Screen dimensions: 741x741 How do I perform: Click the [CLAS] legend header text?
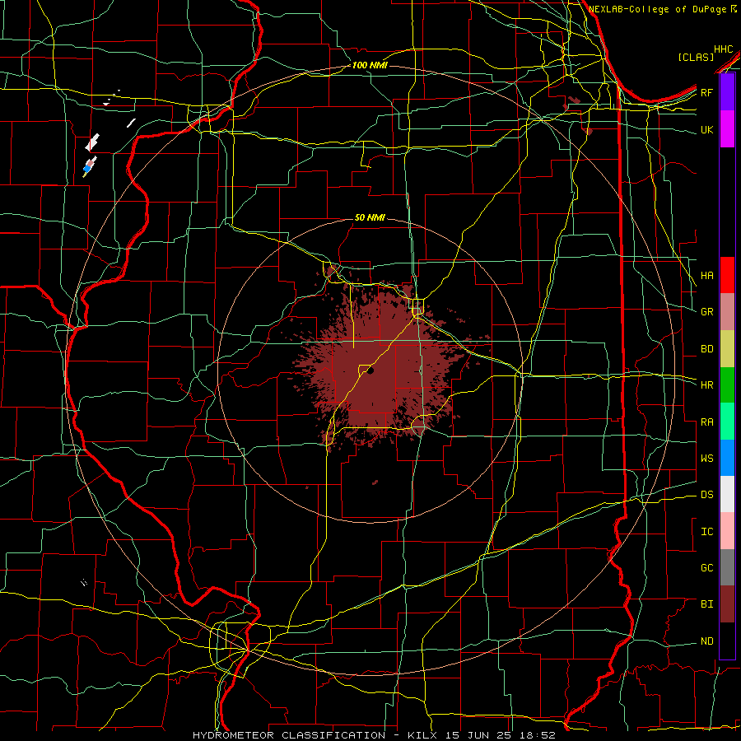click(696, 58)
